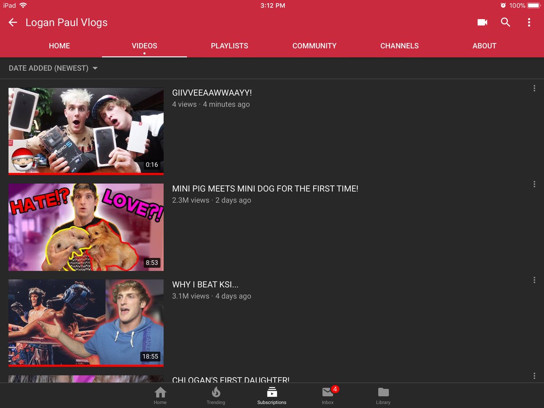Viewport: 544px width, 408px height.
Task: Tap the Wi-Fi status icon
Action: pos(23,5)
